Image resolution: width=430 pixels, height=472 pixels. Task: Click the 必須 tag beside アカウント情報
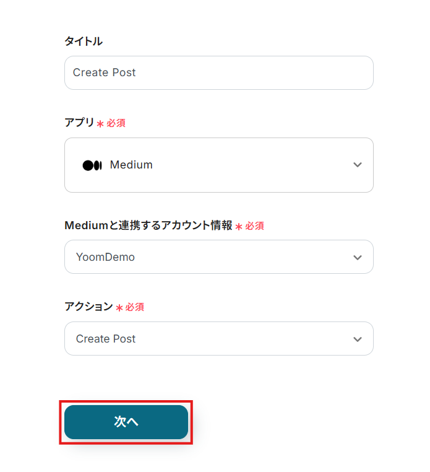(x=254, y=226)
